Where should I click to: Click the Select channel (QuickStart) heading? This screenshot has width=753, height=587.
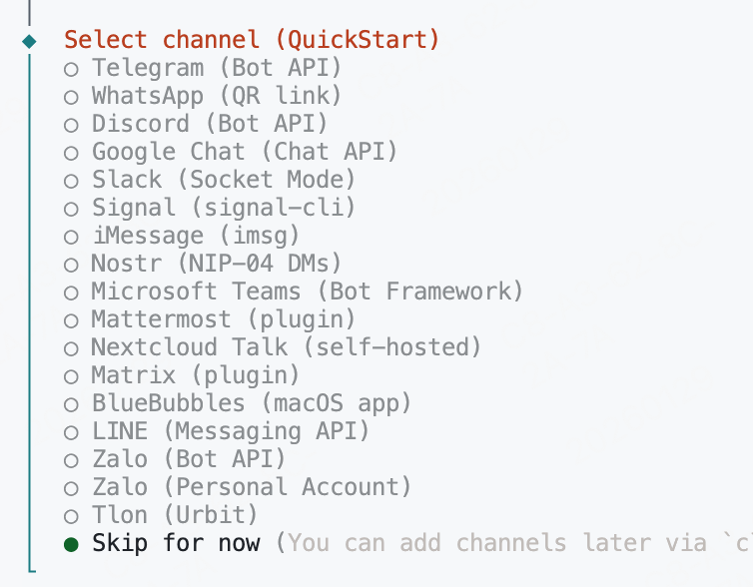(x=252, y=41)
